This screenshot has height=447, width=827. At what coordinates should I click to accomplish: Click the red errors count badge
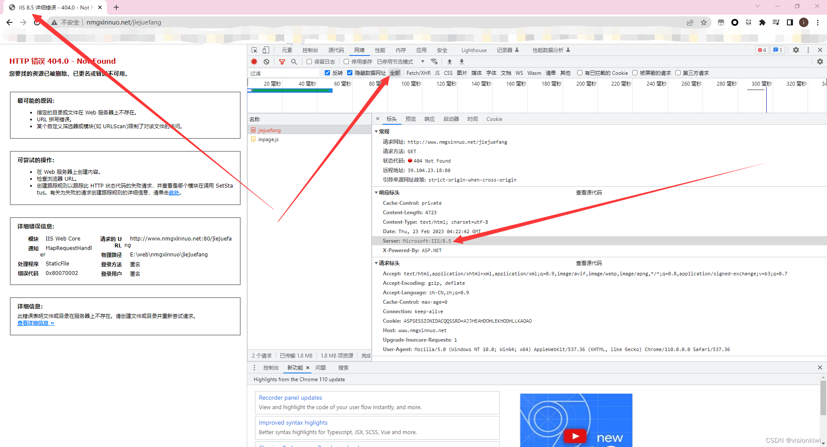coord(762,50)
